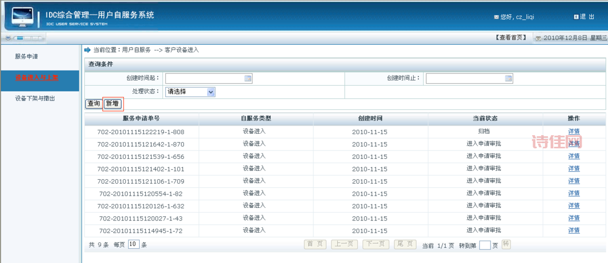Viewport: 608px width, 263px height.
Task: Click the calendar icon beside the date
Action: pos(538,38)
